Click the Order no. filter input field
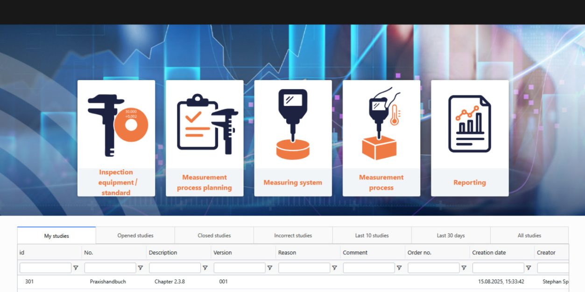This screenshot has height=292, width=585. [x=433, y=268]
